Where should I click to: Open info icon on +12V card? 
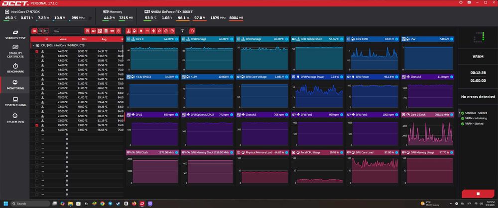tap(232, 77)
